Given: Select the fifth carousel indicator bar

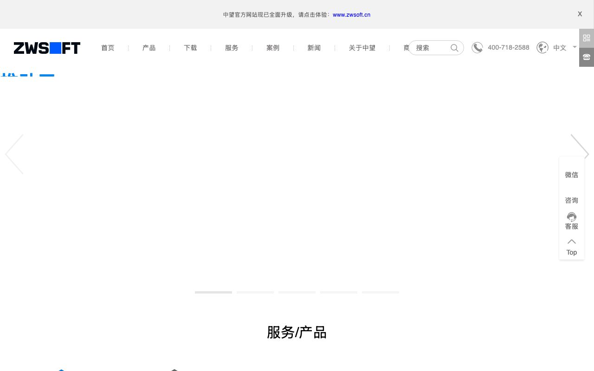Looking at the screenshot, I should coord(381,292).
